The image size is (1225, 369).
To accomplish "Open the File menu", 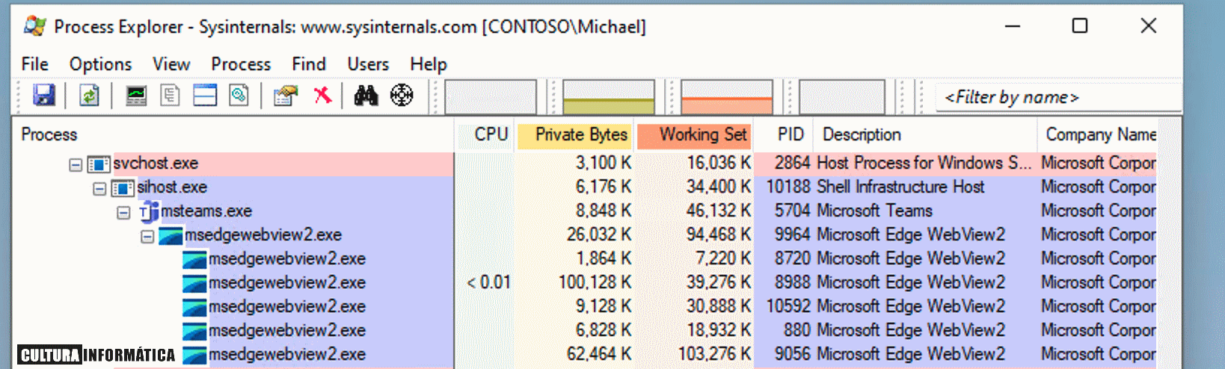I will (x=34, y=64).
